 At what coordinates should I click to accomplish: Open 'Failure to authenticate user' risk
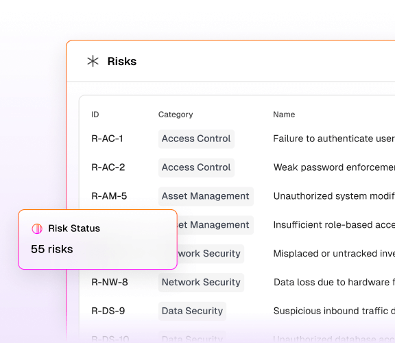[x=334, y=139]
